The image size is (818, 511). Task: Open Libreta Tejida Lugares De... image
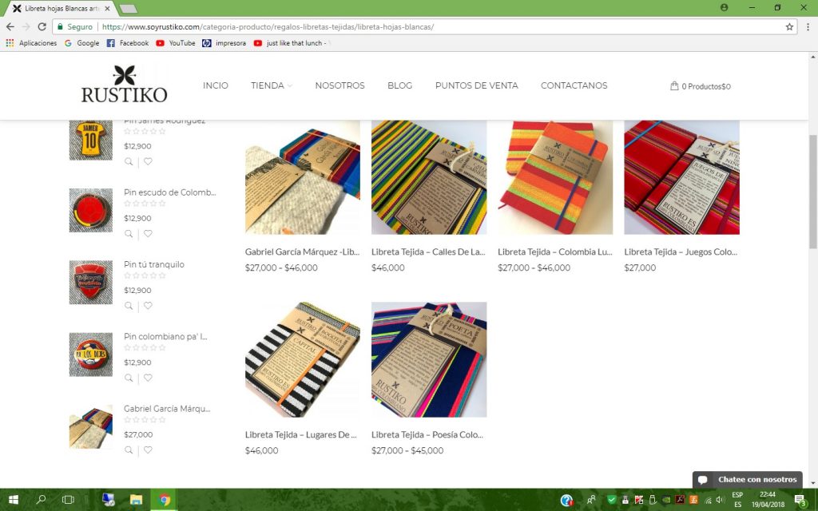pyautogui.click(x=303, y=360)
